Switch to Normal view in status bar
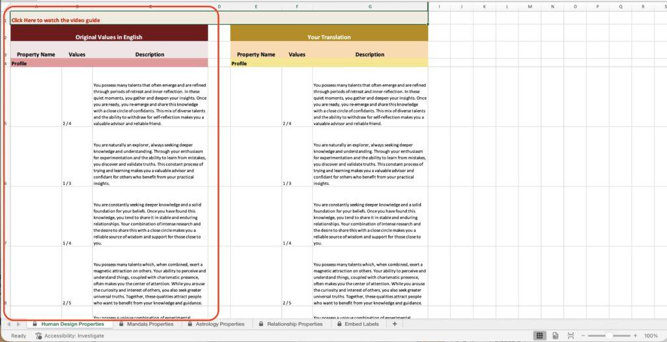The height and width of the screenshot is (342, 667). (x=539, y=335)
